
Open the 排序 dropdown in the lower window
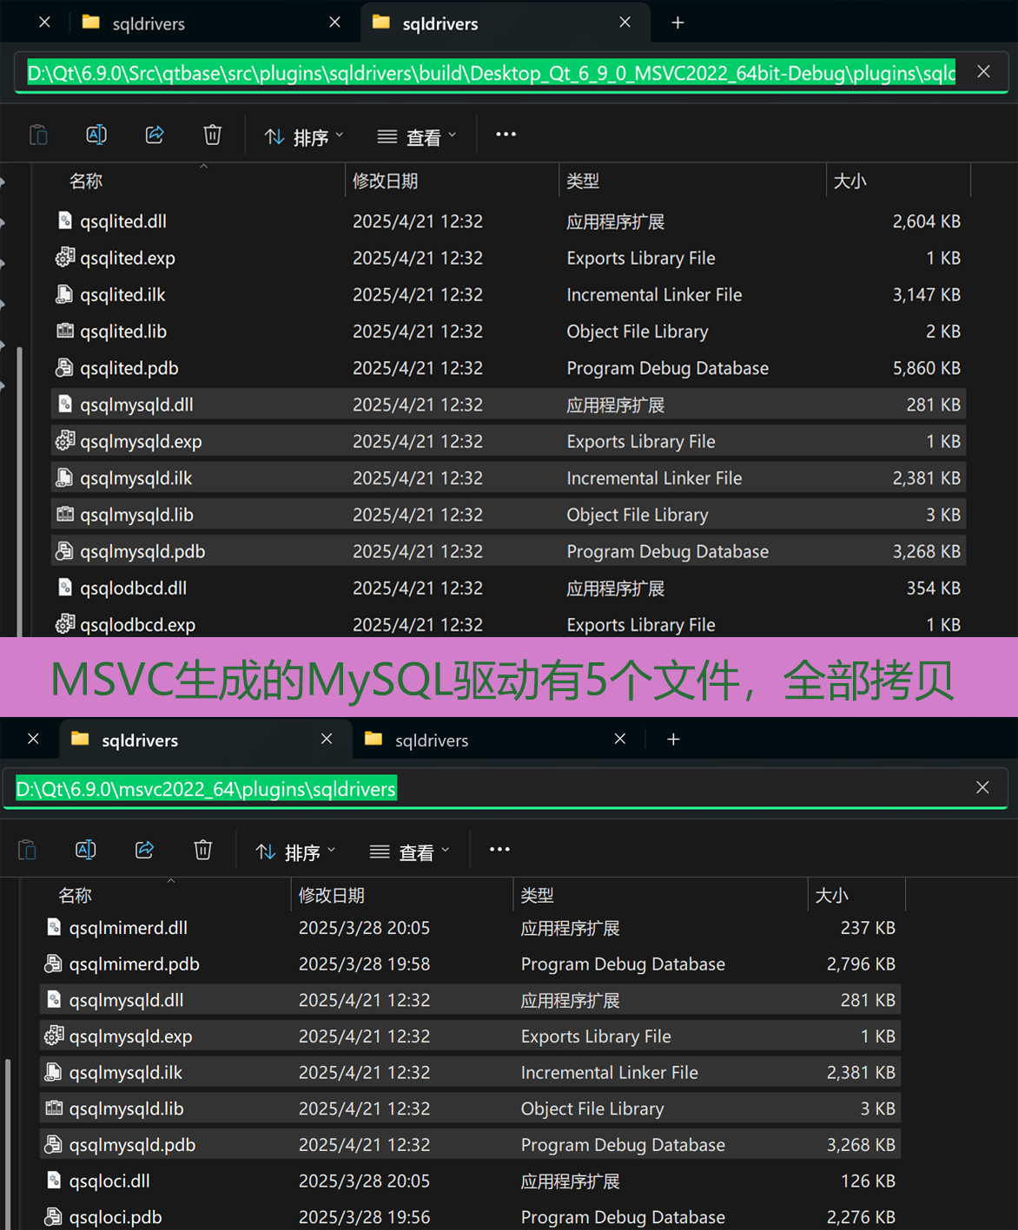[294, 852]
